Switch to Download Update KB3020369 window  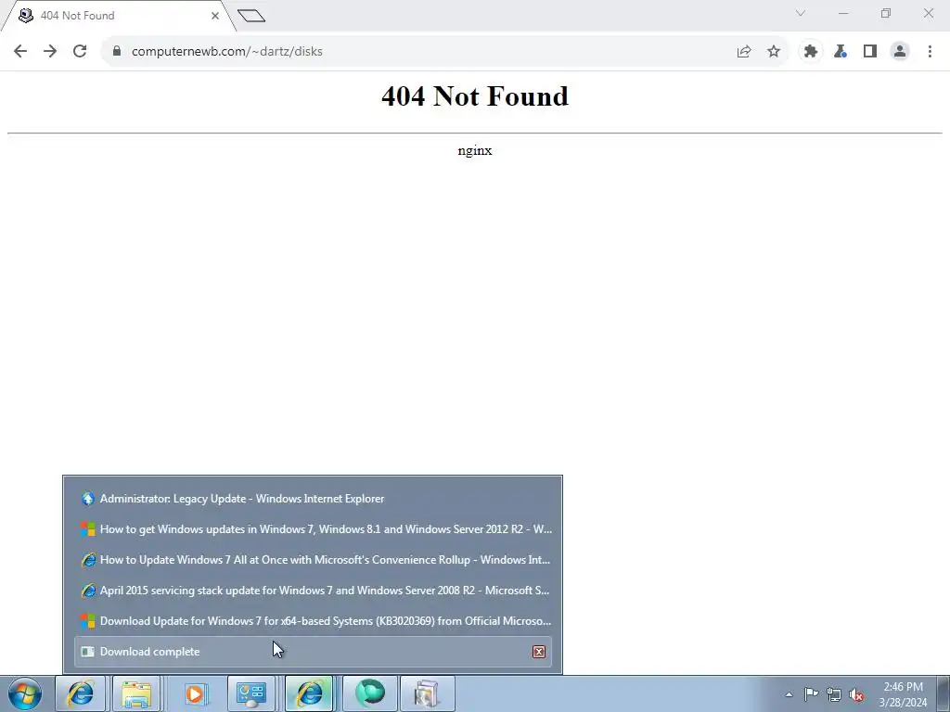(x=314, y=620)
